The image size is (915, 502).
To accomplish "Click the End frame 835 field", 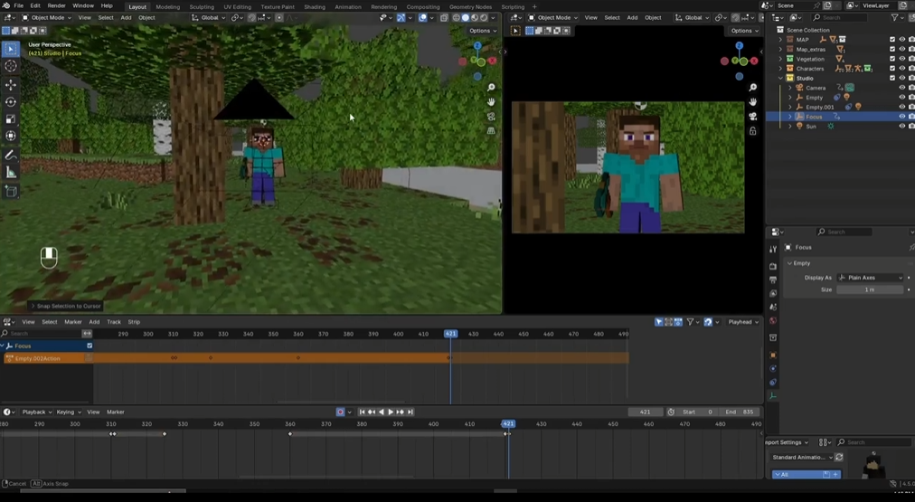I will click(740, 412).
